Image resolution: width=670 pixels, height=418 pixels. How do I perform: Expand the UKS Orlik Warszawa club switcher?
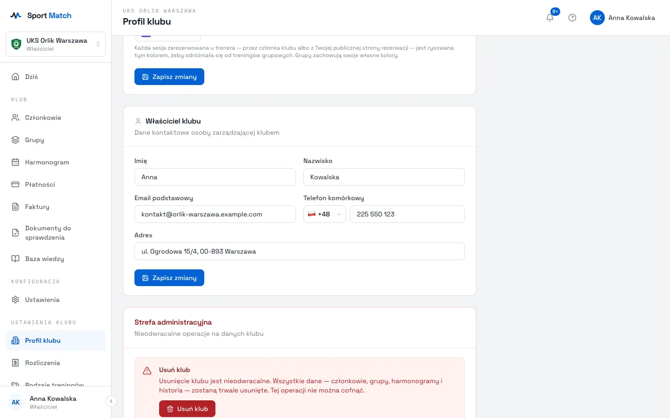pos(55,44)
